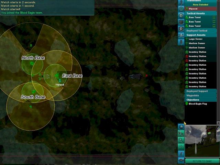The height and width of the screenshot is (165, 220).
Task: Toggle the circular D filter icon
Action: coord(181,15)
